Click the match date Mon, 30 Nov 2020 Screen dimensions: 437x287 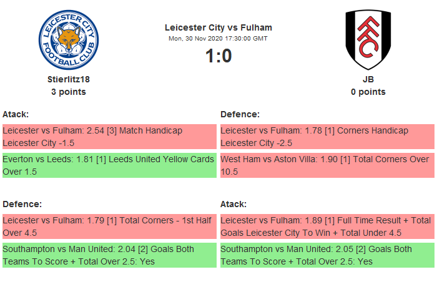pos(218,39)
